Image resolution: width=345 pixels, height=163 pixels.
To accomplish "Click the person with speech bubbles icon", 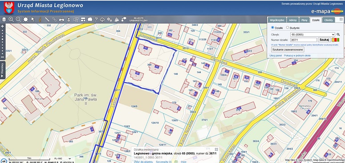I will [x=124, y=19].
